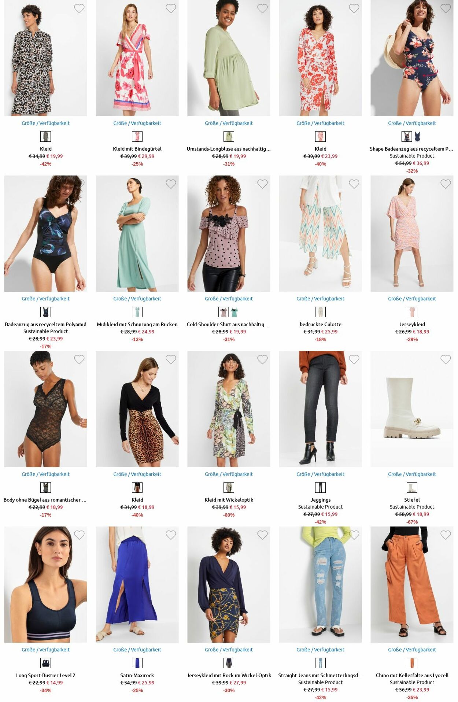Save Shape Badeanzug with the heart icon
Screen dimensions: 458x702
coord(446,8)
